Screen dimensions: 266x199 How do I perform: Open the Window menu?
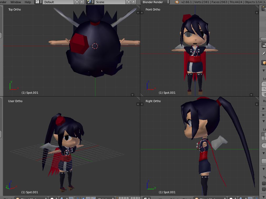(x=16, y=2)
